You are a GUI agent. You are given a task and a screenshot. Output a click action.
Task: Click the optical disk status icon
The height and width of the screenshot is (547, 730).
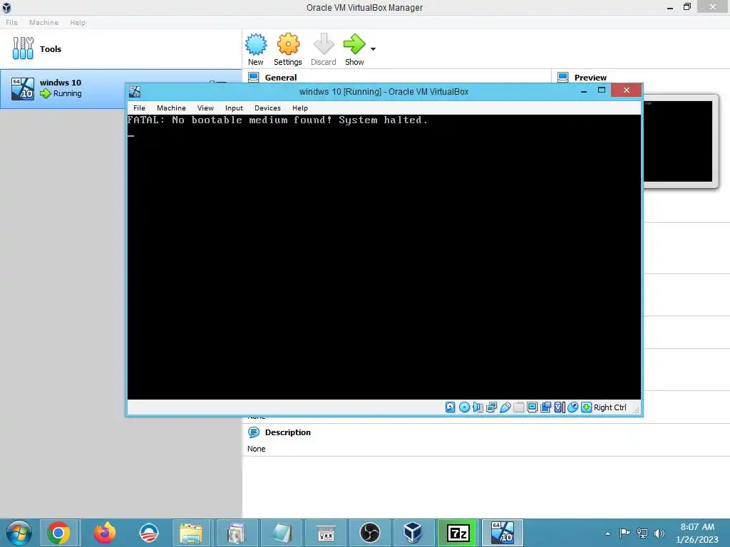pos(464,407)
